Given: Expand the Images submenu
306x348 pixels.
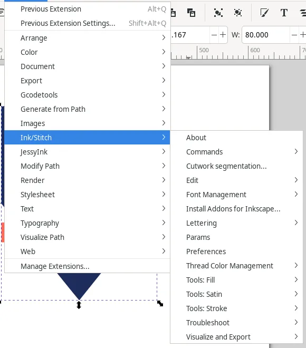Looking at the screenshot, I should coord(87,123).
